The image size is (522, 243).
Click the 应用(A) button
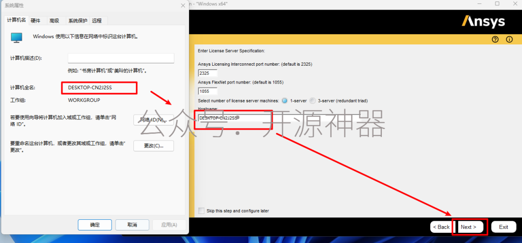point(169,225)
